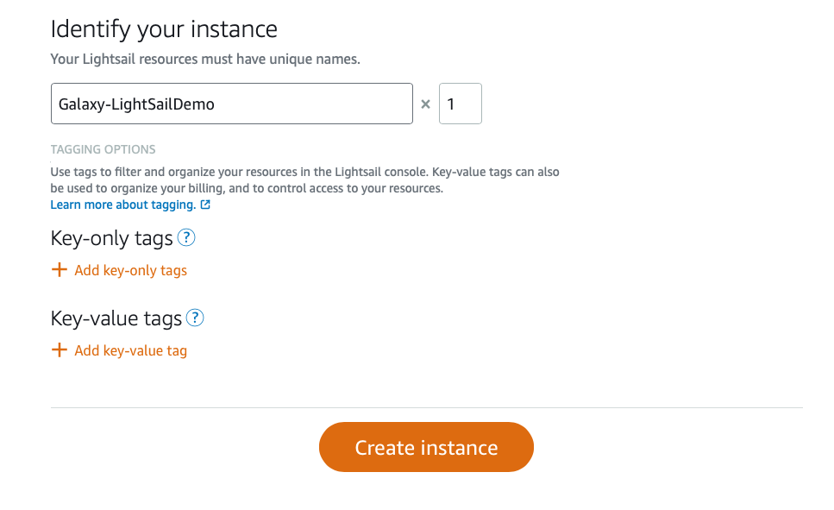Click the plus icon beside Add key-value tag
Viewport: 834px width, 510px height.
pyautogui.click(x=59, y=350)
